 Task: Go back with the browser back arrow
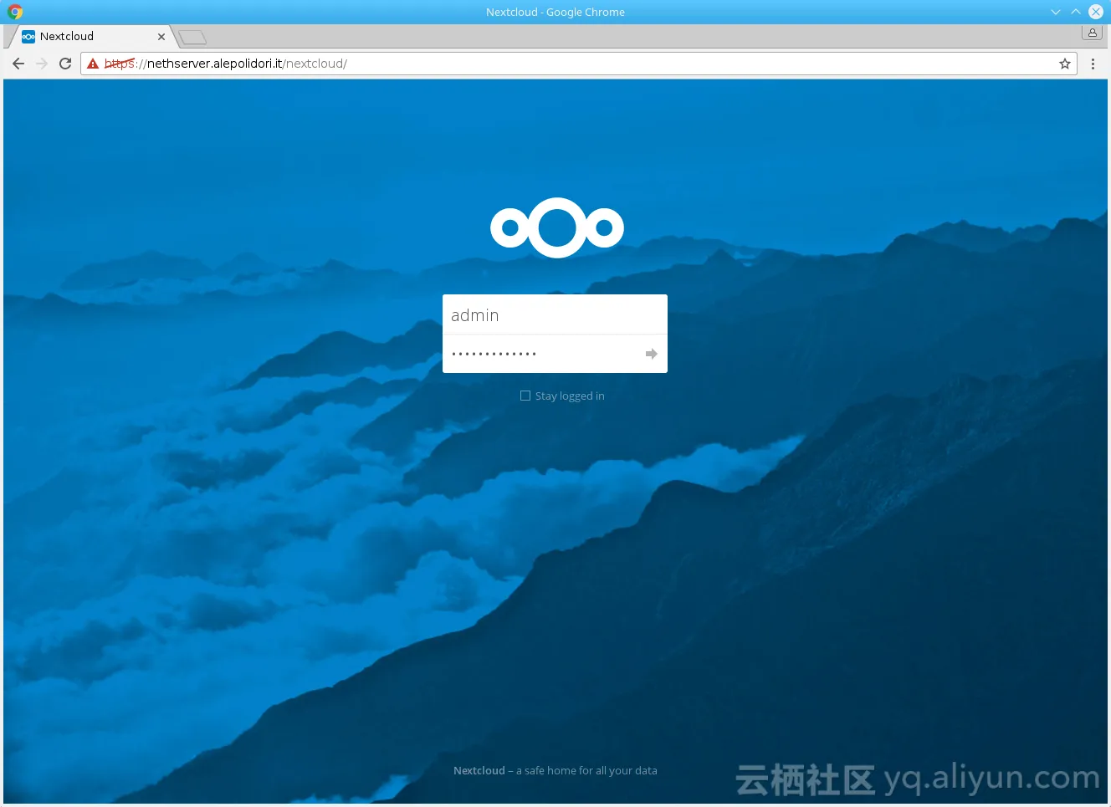(x=18, y=64)
